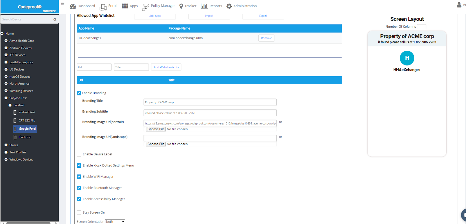Screen dimensions: 466x224
Task: Open the Tracker menu
Action: [x=190, y=6]
